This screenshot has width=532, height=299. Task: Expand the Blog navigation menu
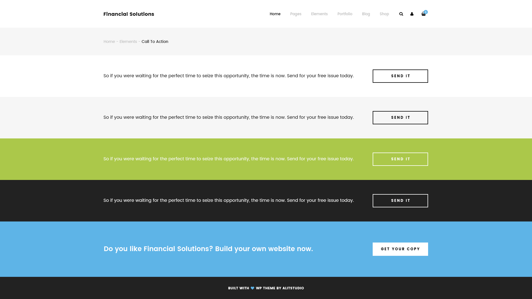click(366, 14)
